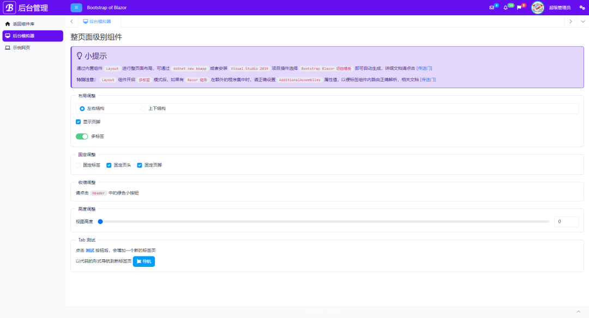Click the footer scroll-to-top chevron
Image resolution: width=589 pixels, height=318 pixels.
click(x=579, y=311)
